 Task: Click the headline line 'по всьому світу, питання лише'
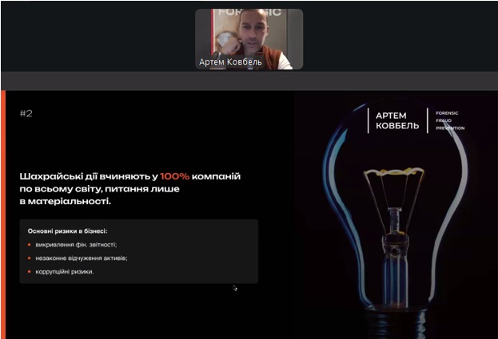click(99, 189)
